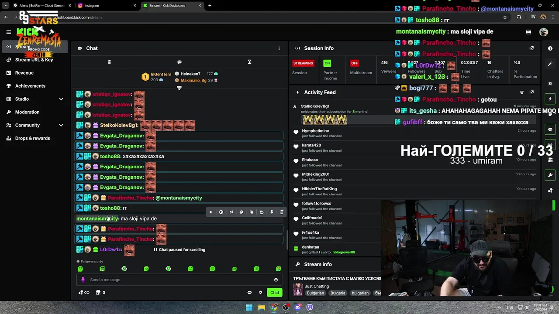This screenshot has height=314, width=559.
Task: Clear chat with the trash icon above the leaderboard
Action: [x=109, y=62]
